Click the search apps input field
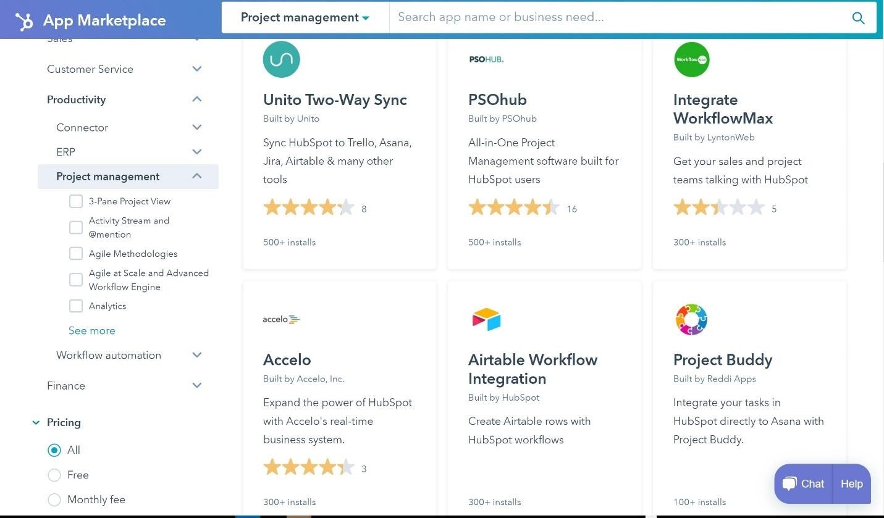The width and height of the screenshot is (884, 518). click(x=618, y=17)
